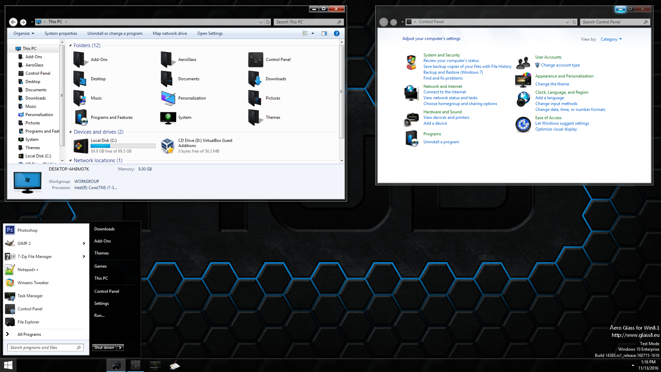Open Run... in start menu
This screenshot has height=372, width=661.
coord(99,316)
